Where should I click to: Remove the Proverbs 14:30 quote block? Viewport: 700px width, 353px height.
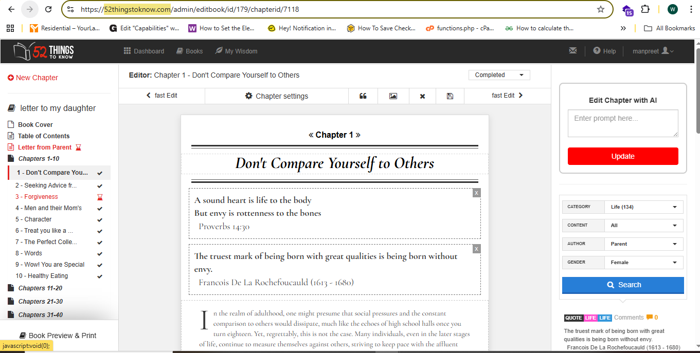click(476, 193)
